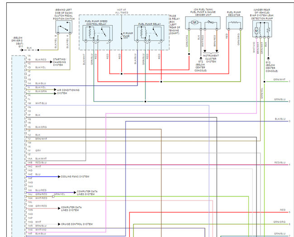Click the 1AR BRN/BLU wire label
This screenshot has height=237, width=294.
point(41,226)
